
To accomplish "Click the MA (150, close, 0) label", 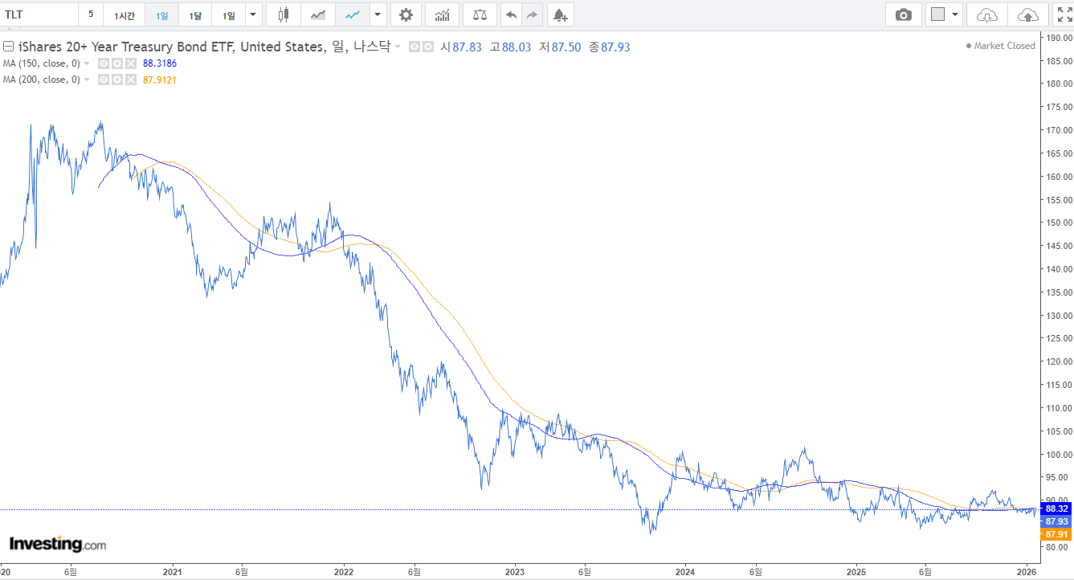I will 42,63.
